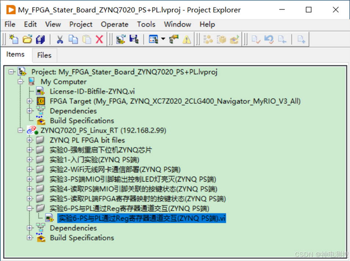The image size is (350, 261).
Task: Expand the 实验5 folder node
Action: coord(29,199)
